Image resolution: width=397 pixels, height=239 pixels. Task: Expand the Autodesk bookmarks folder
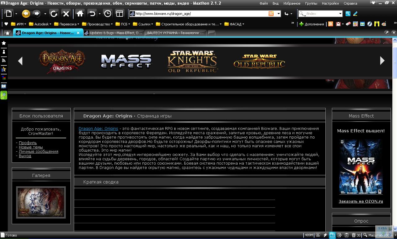(40, 24)
